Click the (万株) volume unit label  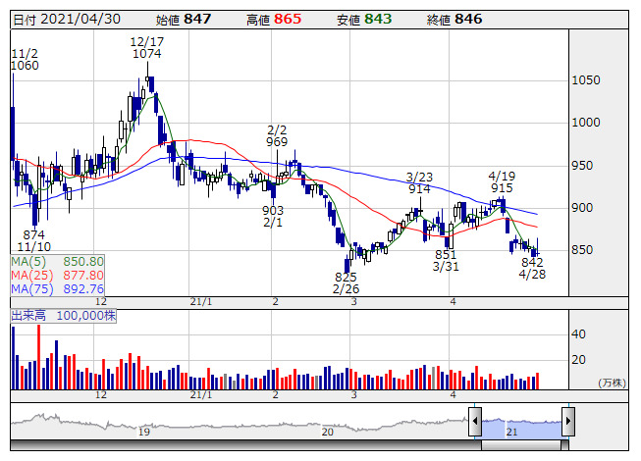click(x=612, y=383)
